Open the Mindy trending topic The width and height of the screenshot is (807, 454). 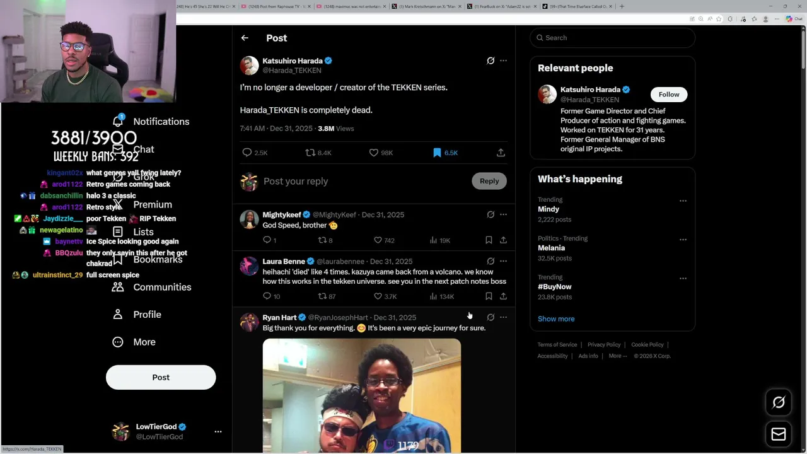click(x=549, y=209)
